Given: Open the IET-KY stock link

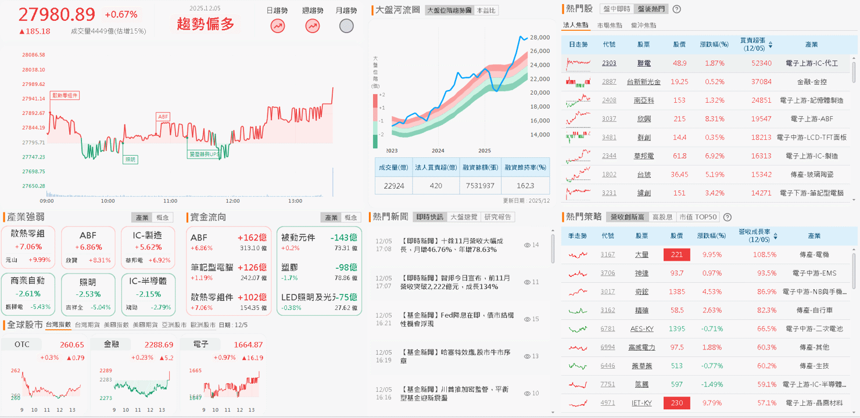Looking at the screenshot, I should (x=642, y=403).
